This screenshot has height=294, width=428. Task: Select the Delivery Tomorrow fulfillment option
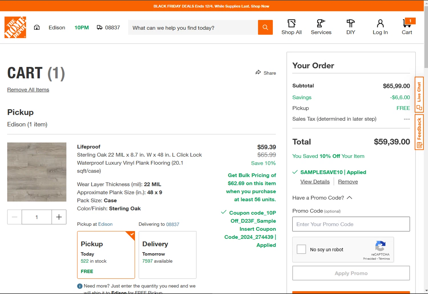pyautogui.click(x=167, y=255)
